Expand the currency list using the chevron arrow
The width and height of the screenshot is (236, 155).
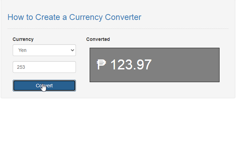pyautogui.click(x=72, y=50)
